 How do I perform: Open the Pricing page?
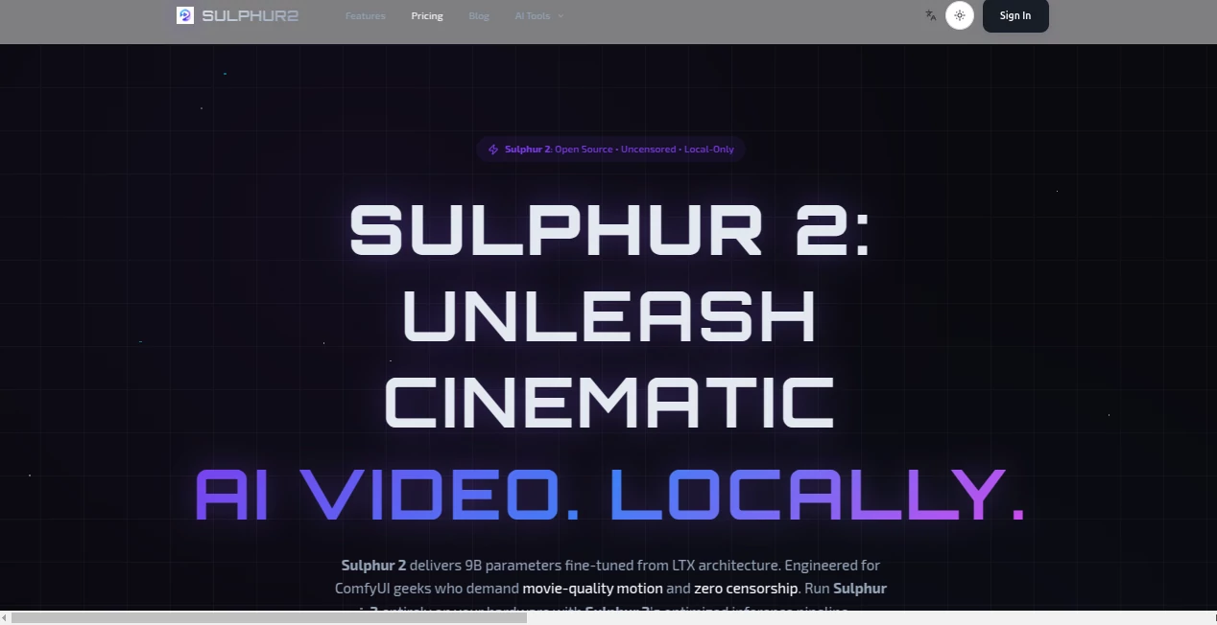(x=427, y=16)
